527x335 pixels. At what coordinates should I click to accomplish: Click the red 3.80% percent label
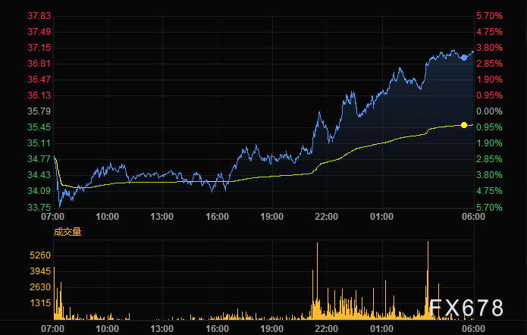click(489, 48)
